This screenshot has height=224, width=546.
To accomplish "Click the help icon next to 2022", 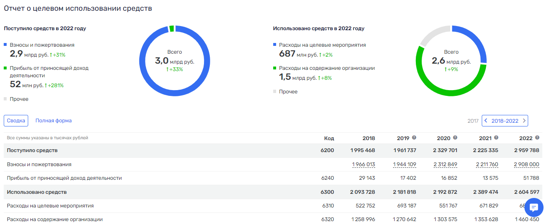I will click(x=537, y=138).
